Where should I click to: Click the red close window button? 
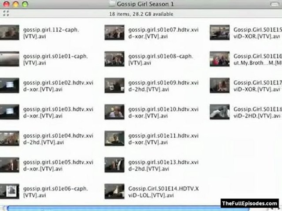[6, 4]
